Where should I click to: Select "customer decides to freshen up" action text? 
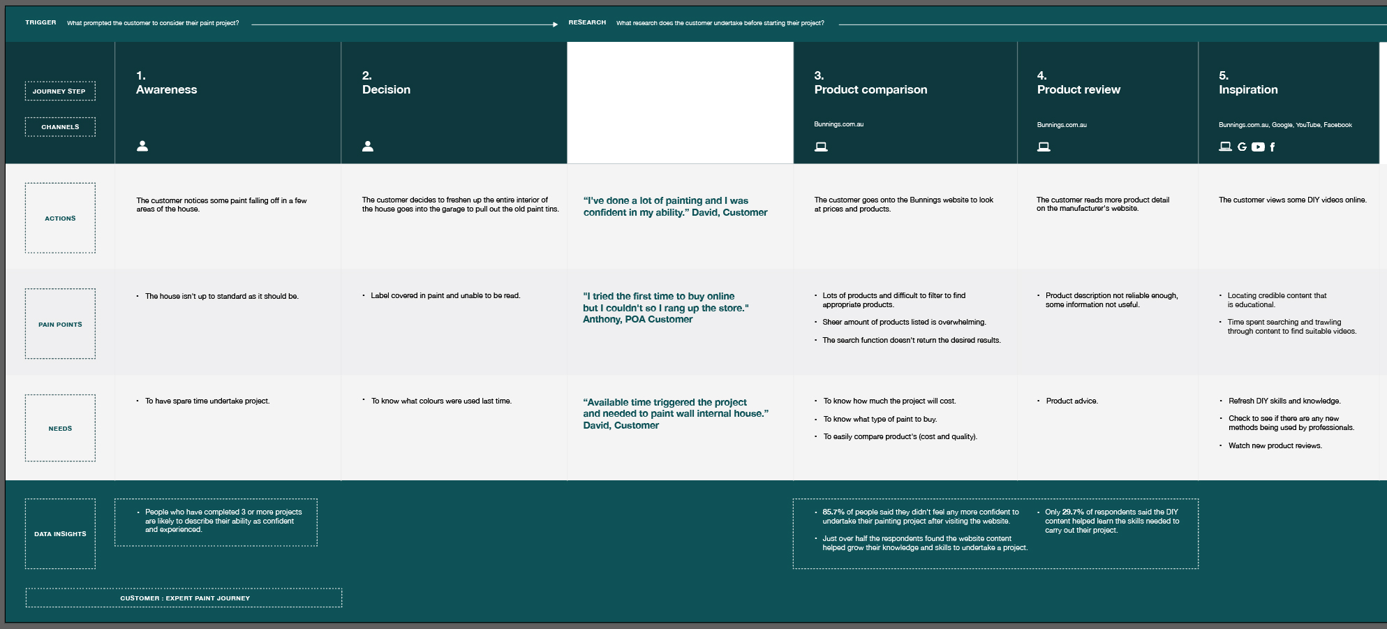(461, 204)
